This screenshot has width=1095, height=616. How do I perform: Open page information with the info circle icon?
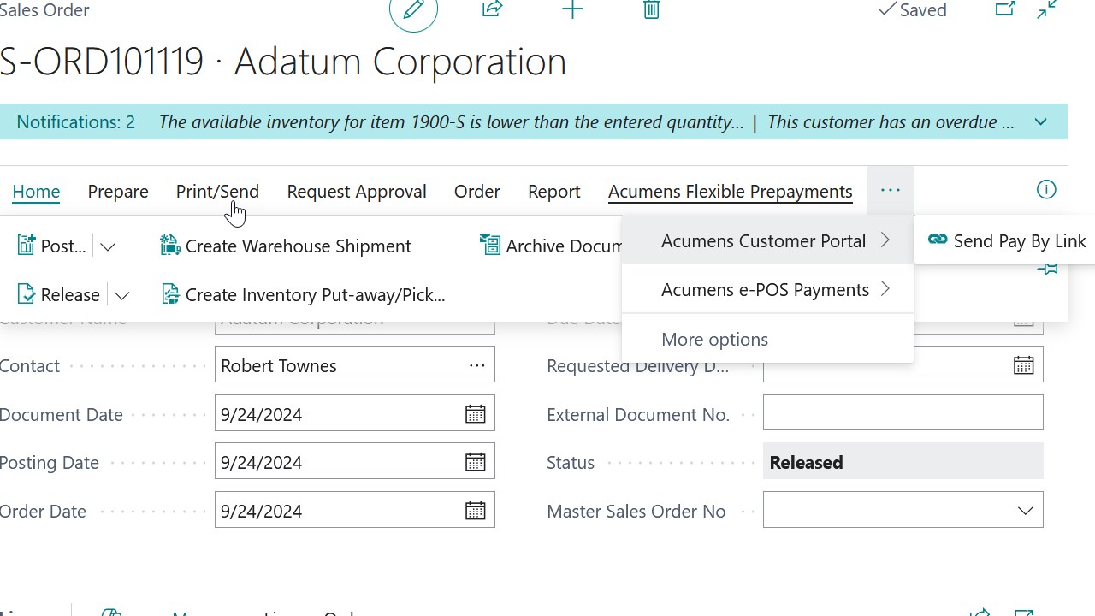pos(1045,190)
